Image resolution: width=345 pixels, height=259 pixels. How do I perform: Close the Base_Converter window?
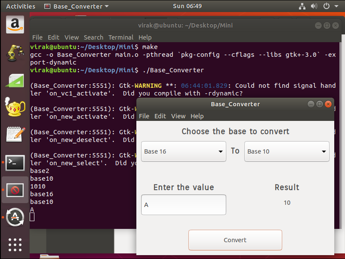(328, 104)
